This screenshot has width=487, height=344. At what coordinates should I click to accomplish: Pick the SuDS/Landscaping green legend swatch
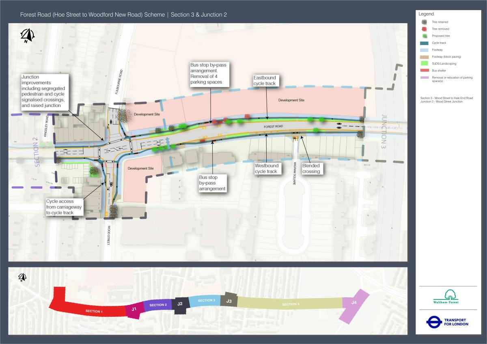pyautogui.click(x=424, y=63)
